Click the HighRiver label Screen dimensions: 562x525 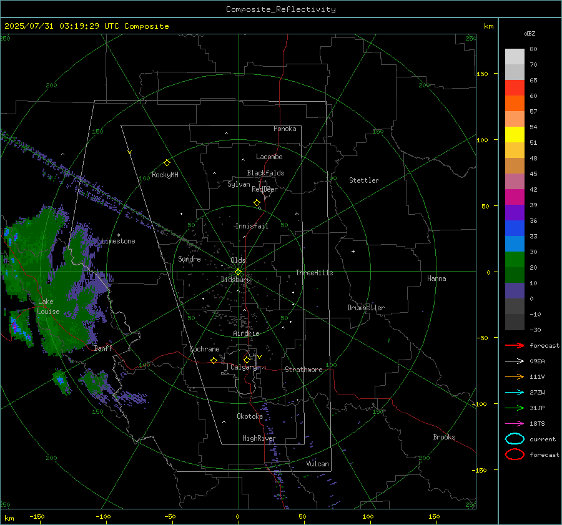pyautogui.click(x=259, y=438)
